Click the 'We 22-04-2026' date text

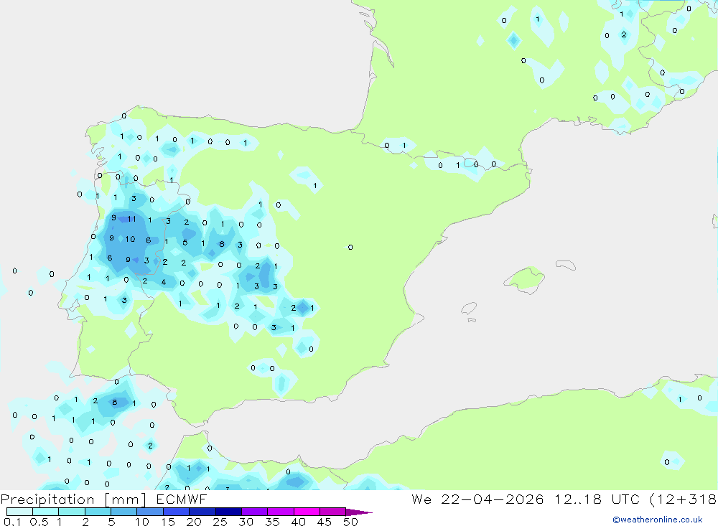click(x=477, y=499)
